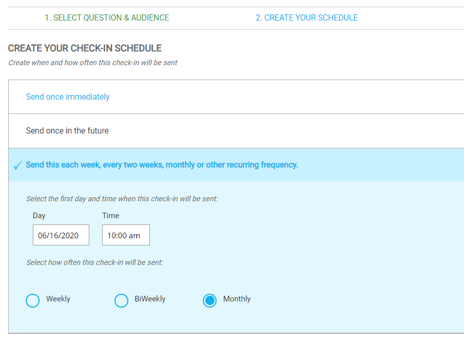
Task: Go back to step 1. SELECT QUESTION & AUDIENCE
Action: point(107,17)
